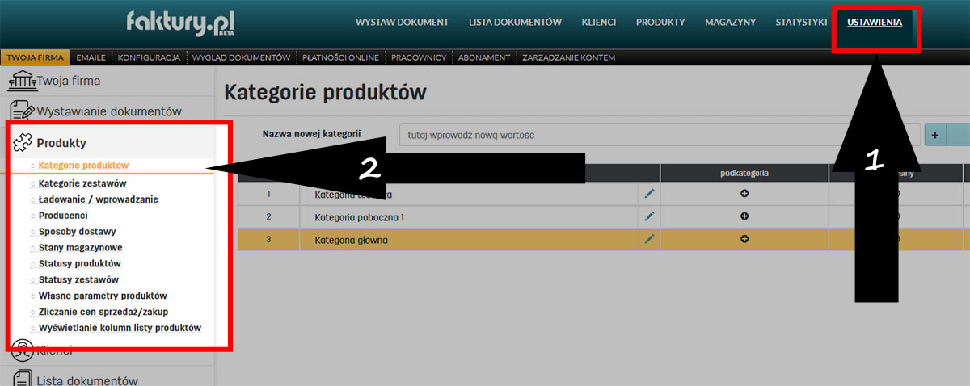Open MAGAZYNY in top navigation
The image size is (970, 386).
click(730, 22)
